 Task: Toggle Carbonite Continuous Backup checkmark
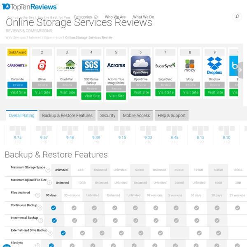pos(53,208)
